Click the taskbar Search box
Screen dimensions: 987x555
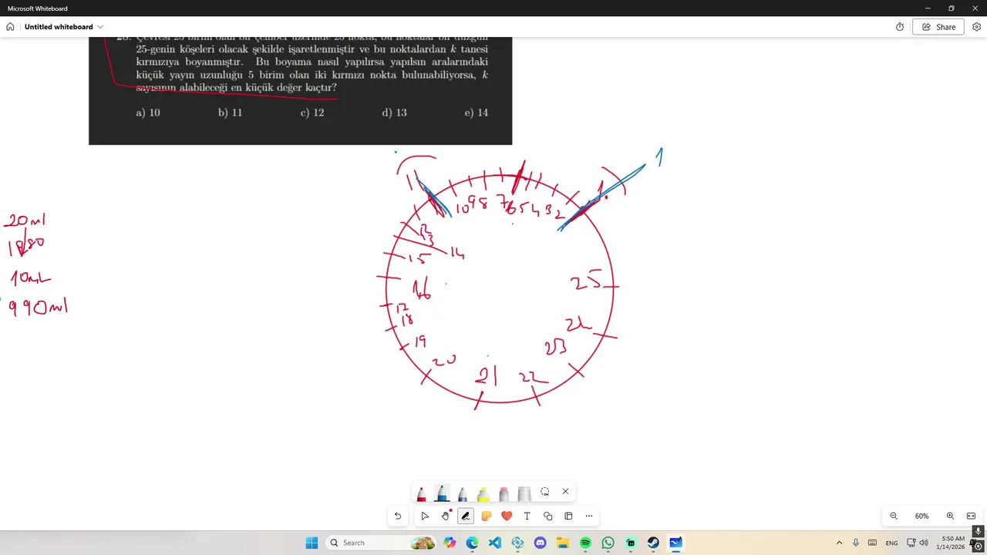(x=381, y=543)
